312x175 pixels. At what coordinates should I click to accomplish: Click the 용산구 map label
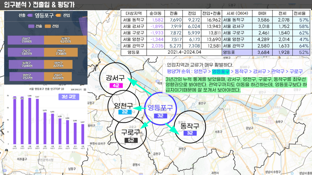[x=202, y=103]
